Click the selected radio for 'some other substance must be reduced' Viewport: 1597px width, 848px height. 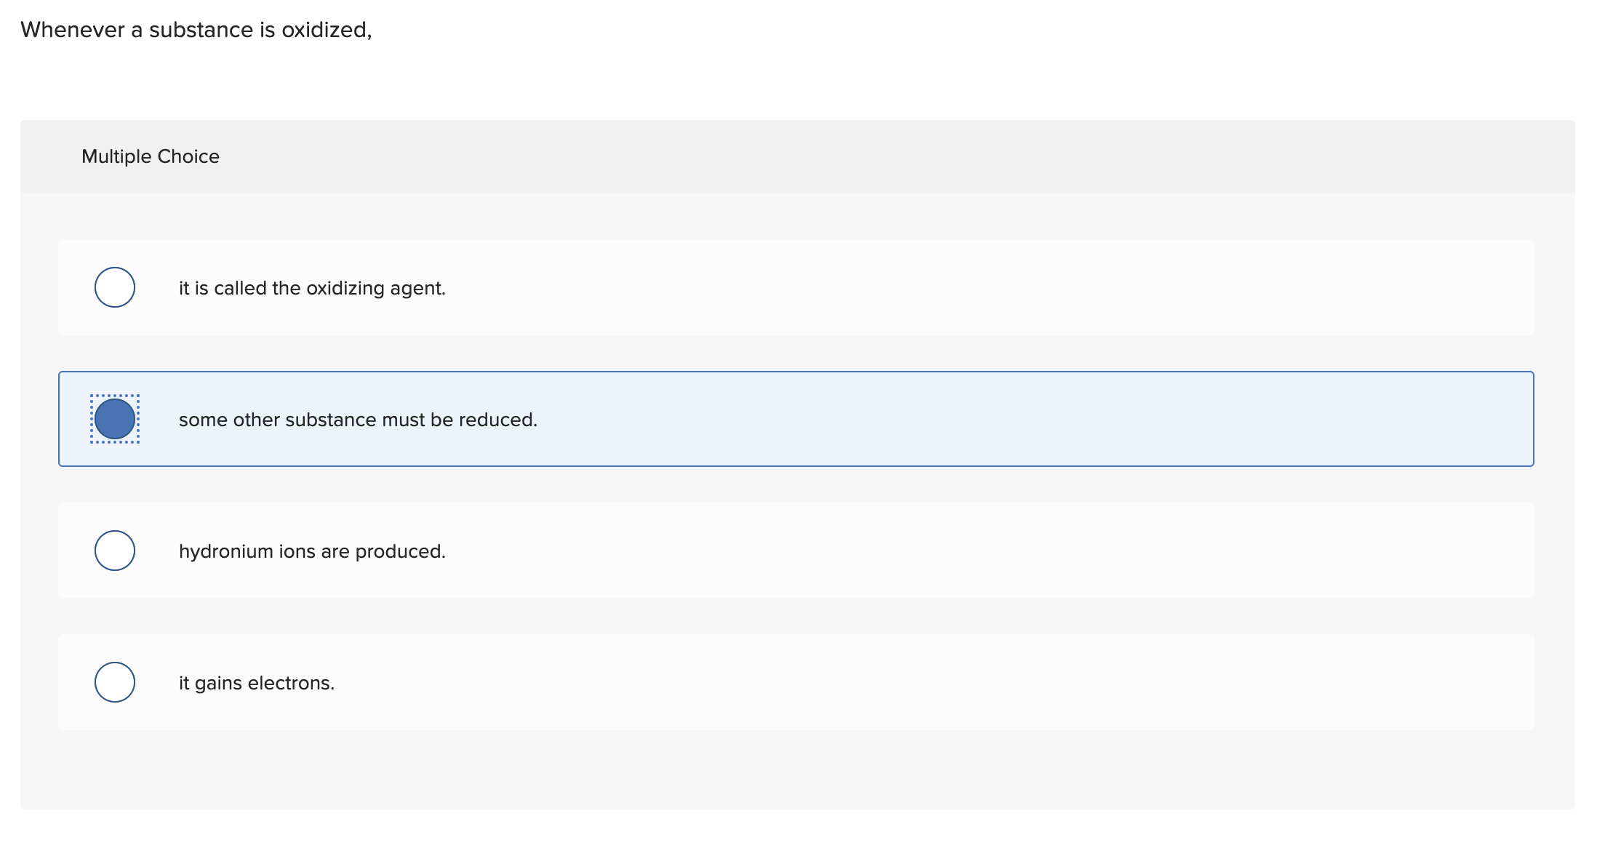(x=115, y=419)
